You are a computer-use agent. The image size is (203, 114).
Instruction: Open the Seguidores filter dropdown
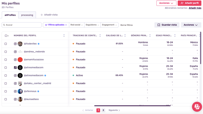(x=92, y=25)
